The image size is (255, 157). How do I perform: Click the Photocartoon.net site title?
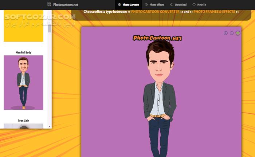(66, 5)
